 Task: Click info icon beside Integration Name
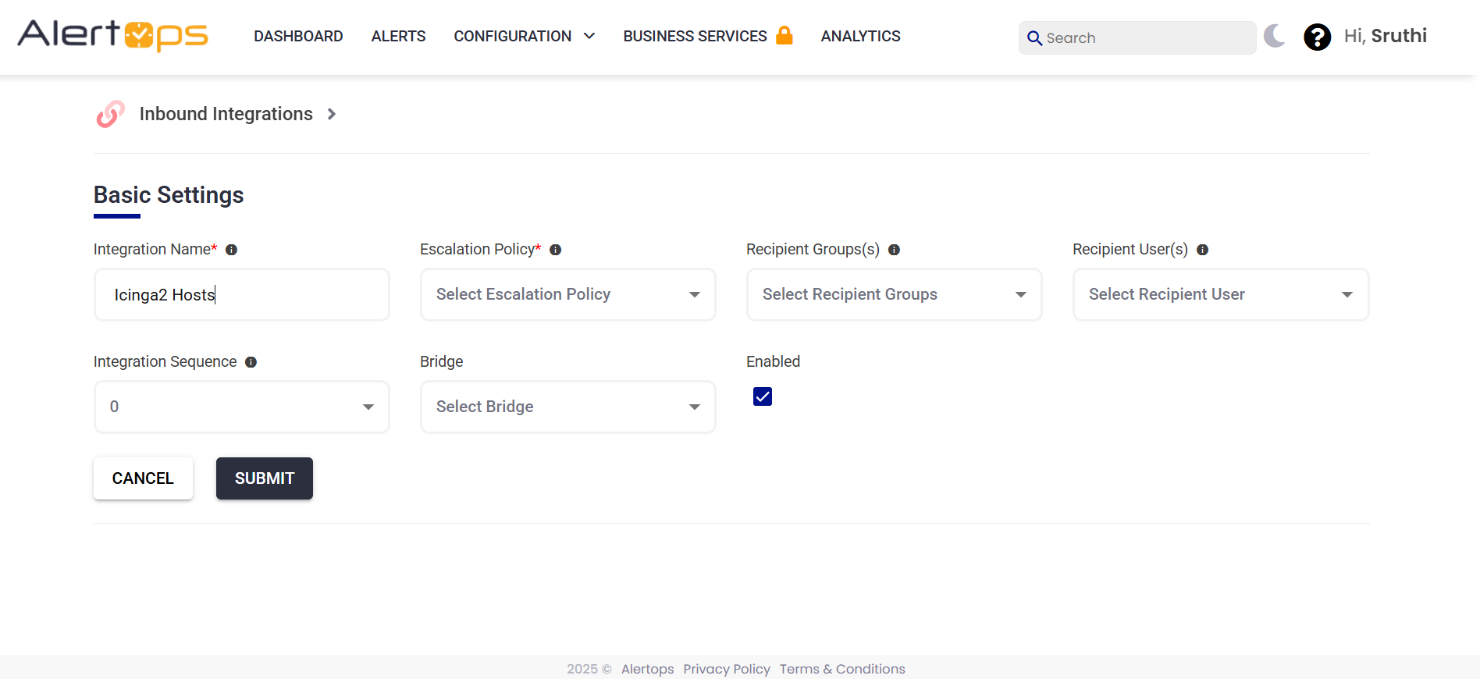click(231, 250)
